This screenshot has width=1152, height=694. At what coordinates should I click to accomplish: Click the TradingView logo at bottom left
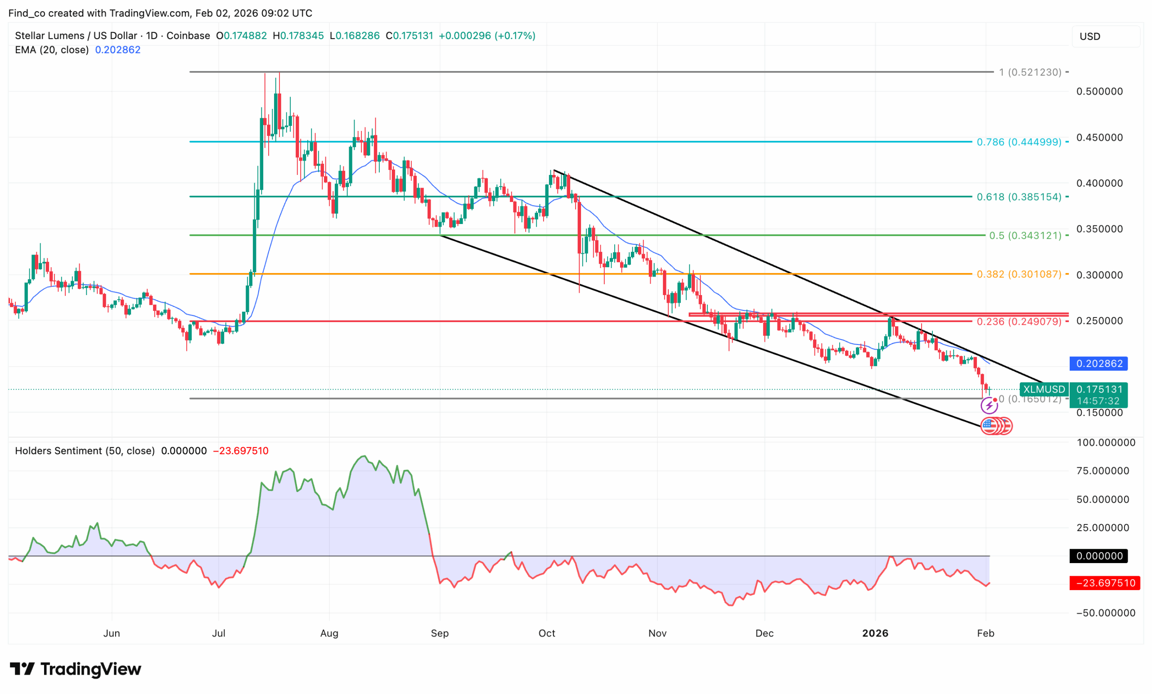tap(75, 669)
